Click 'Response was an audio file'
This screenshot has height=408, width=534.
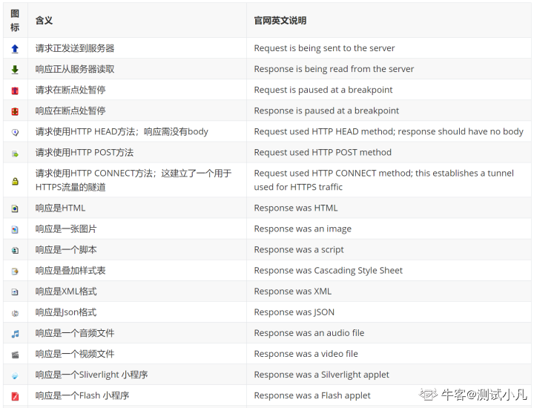(309, 333)
